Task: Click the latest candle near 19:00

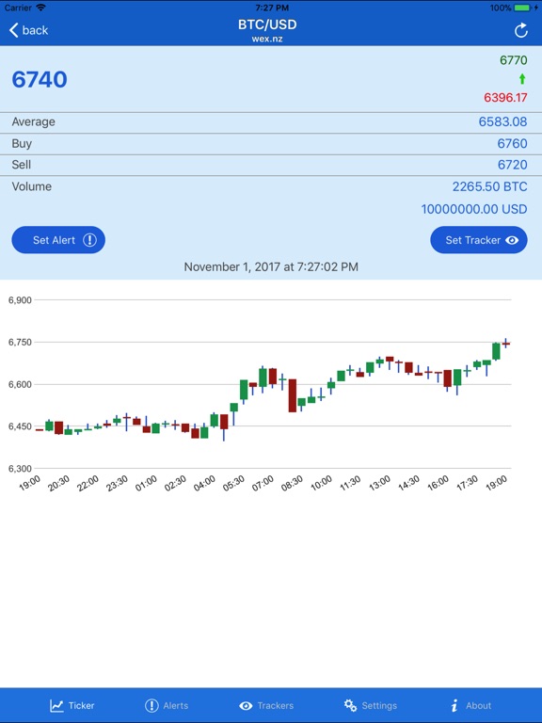Action: click(x=505, y=343)
